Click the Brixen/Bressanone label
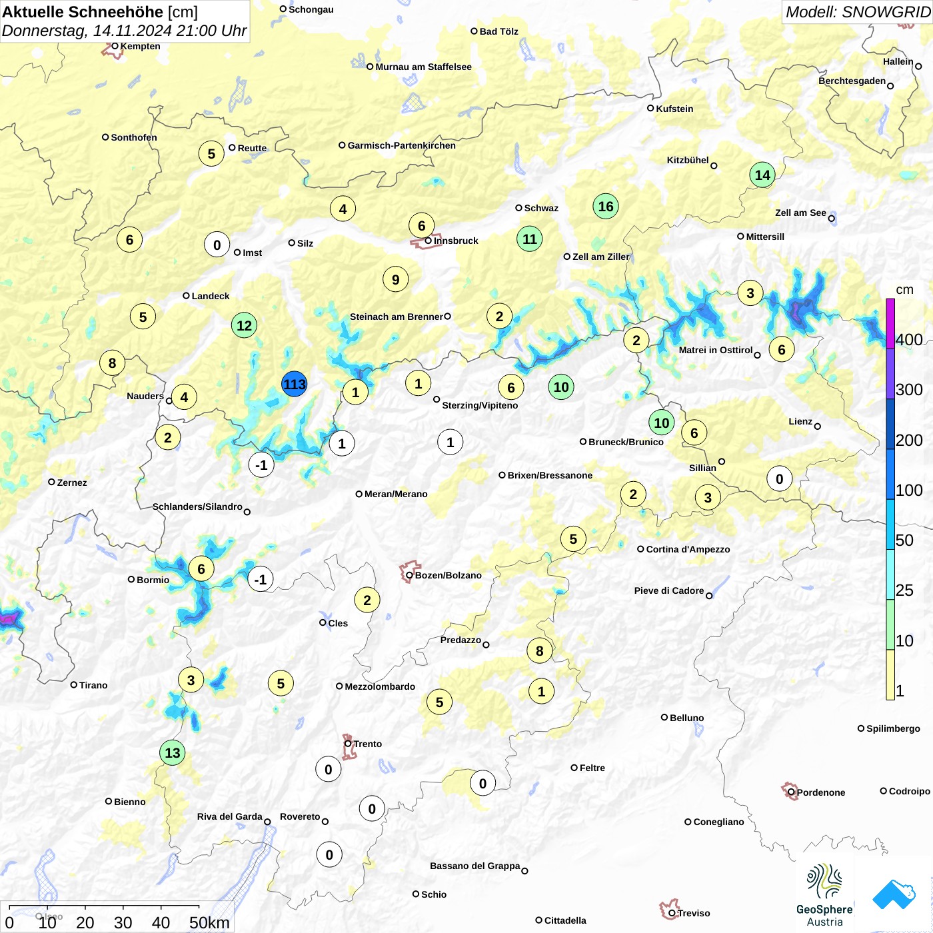This screenshot has width=933, height=933. pyautogui.click(x=550, y=475)
